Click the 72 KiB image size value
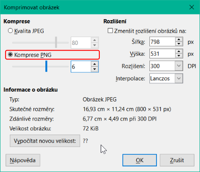 point(90,129)
